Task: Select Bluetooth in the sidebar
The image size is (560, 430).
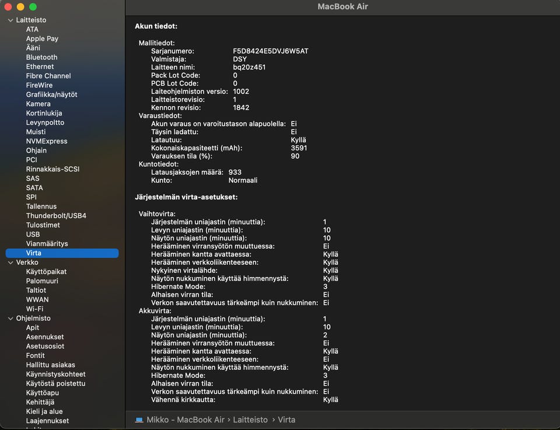Action: point(41,57)
